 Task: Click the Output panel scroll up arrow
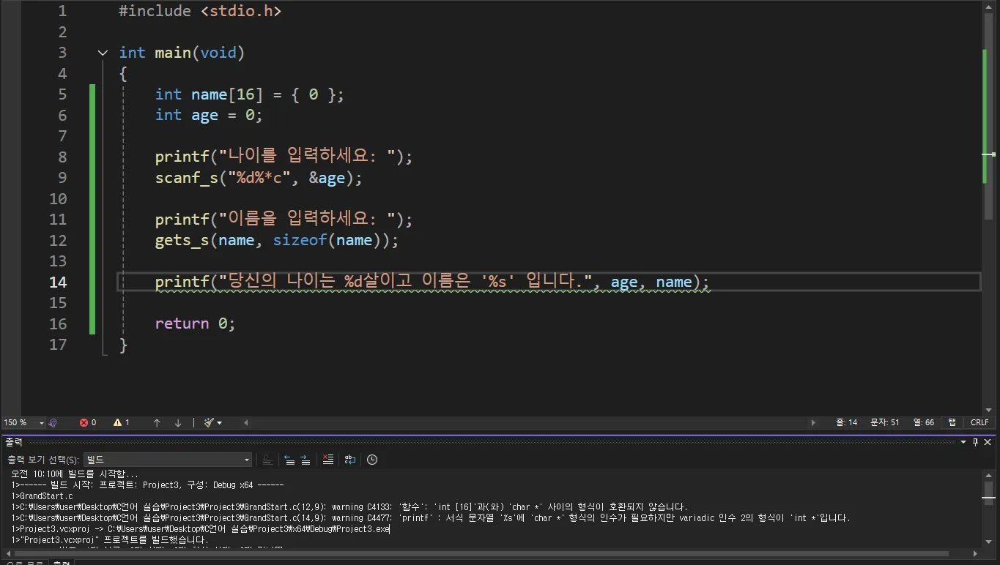point(989,475)
